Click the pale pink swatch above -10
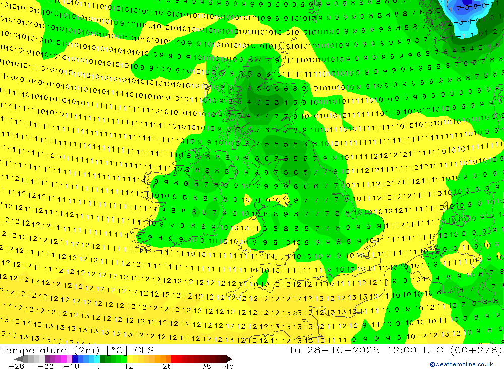504x369 pixels. tap(69, 359)
